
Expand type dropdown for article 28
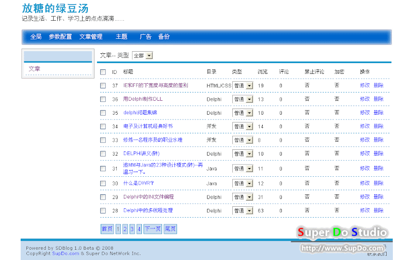pyautogui.click(x=243, y=211)
